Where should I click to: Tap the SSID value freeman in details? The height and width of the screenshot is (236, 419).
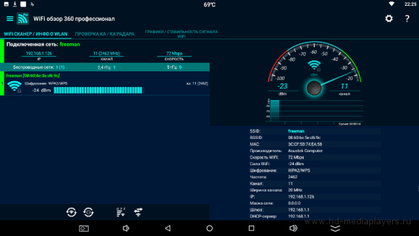296,131
